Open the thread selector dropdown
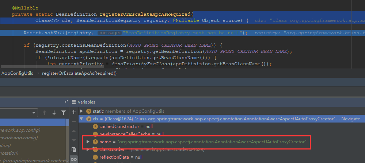The image size is (365, 163). point(34,113)
